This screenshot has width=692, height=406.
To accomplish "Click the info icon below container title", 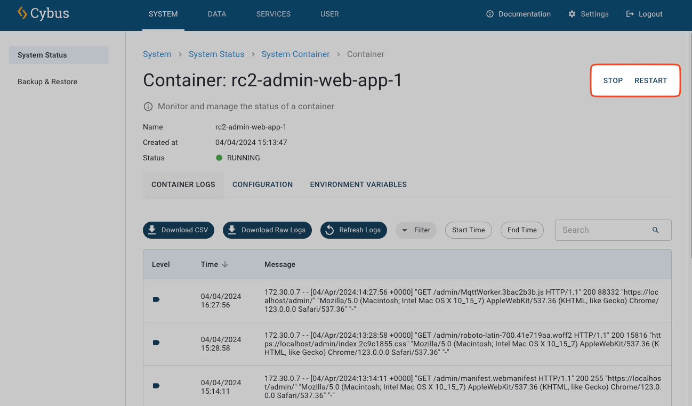I will click(x=148, y=107).
